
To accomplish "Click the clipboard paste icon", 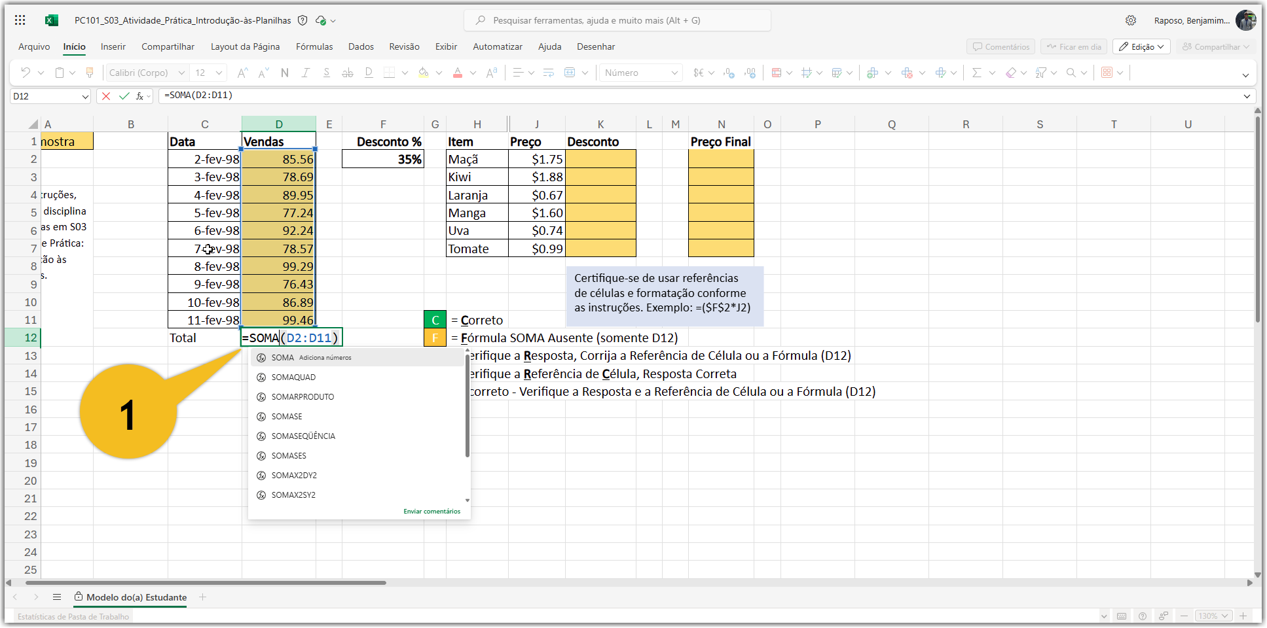I will 60,73.
